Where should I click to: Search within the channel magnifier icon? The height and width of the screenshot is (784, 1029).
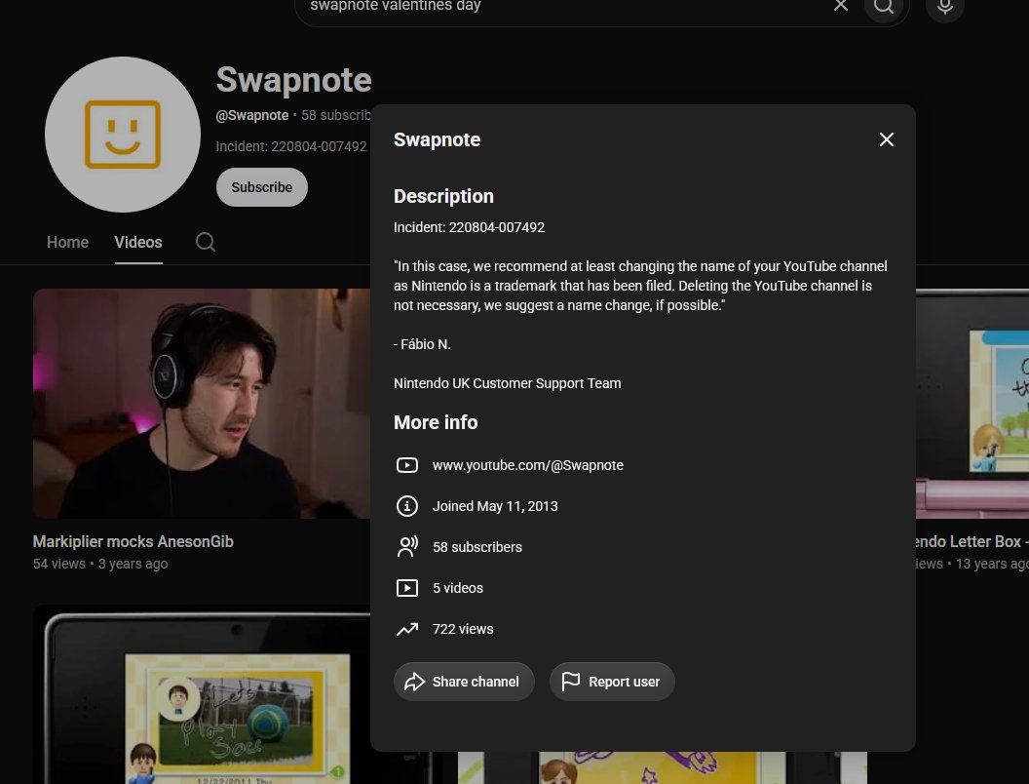pos(206,242)
